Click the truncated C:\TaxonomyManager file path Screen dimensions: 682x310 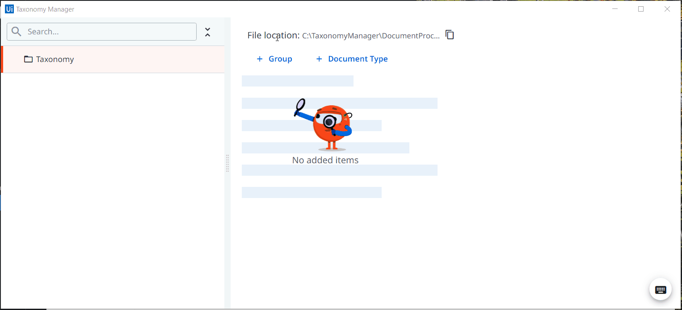pos(371,36)
